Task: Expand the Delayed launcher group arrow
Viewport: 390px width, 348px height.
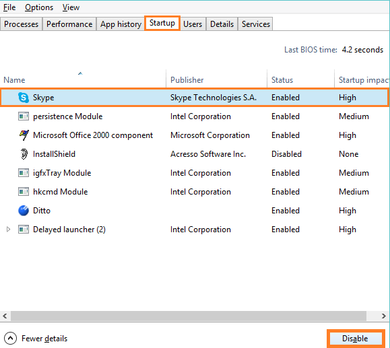Action: point(8,229)
